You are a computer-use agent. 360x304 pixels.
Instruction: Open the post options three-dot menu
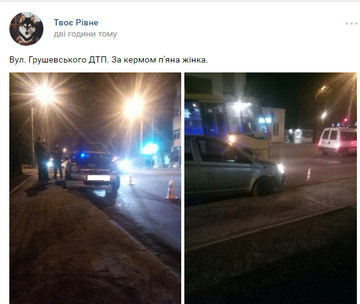coord(351,24)
